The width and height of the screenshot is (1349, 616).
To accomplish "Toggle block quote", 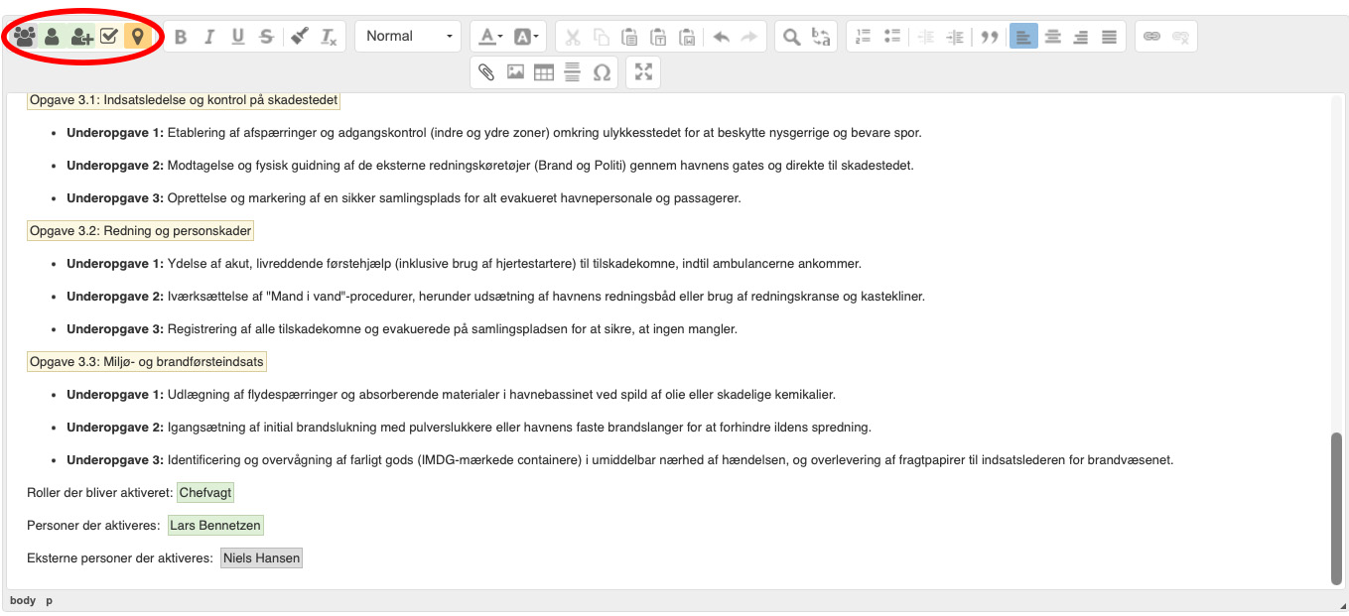I will [989, 37].
